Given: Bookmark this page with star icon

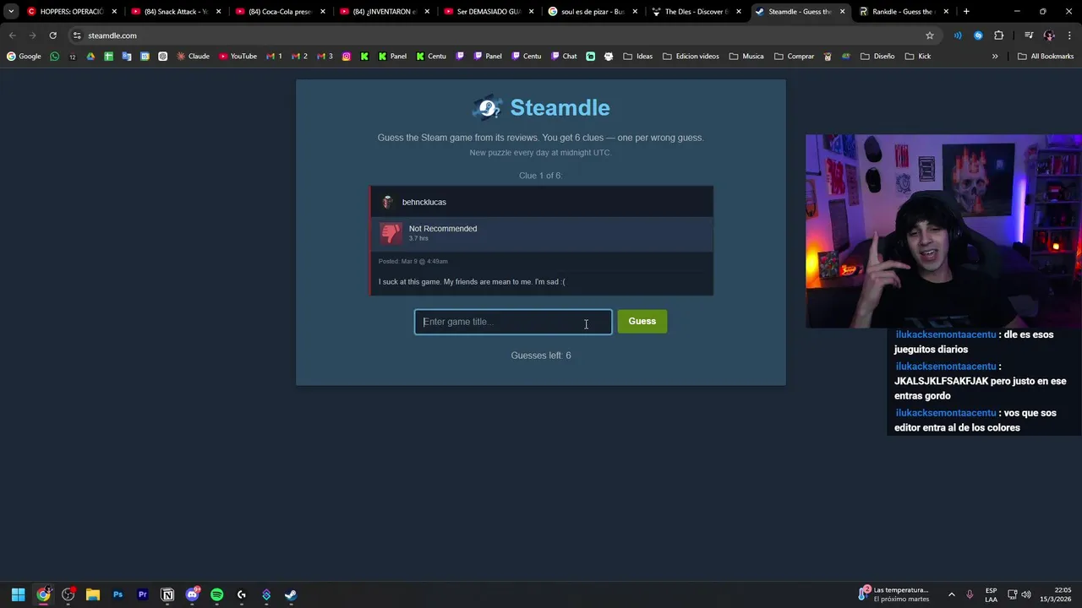Looking at the screenshot, I should (930, 35).
